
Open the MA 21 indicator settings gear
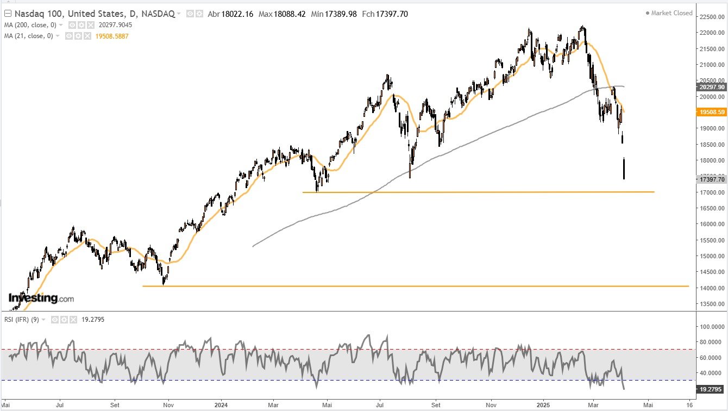(x=78, y=35)
